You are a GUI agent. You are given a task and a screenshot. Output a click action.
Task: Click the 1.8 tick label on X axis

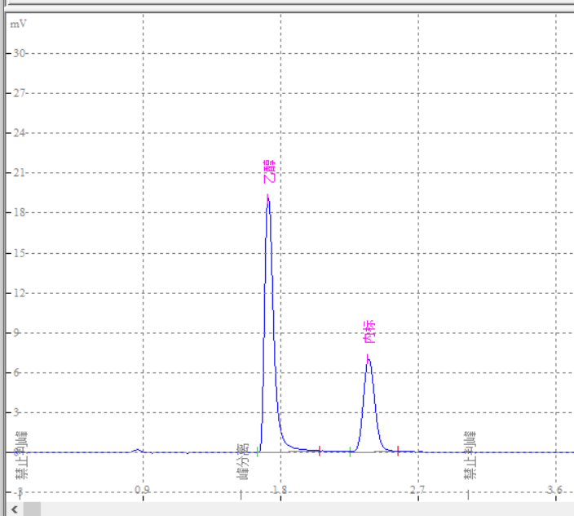click(280, 490)
